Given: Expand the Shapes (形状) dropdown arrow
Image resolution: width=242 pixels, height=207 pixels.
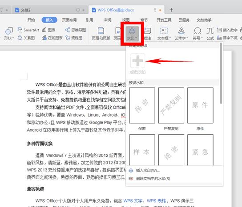Looking at the screenshot, I should tap(13, 38).
